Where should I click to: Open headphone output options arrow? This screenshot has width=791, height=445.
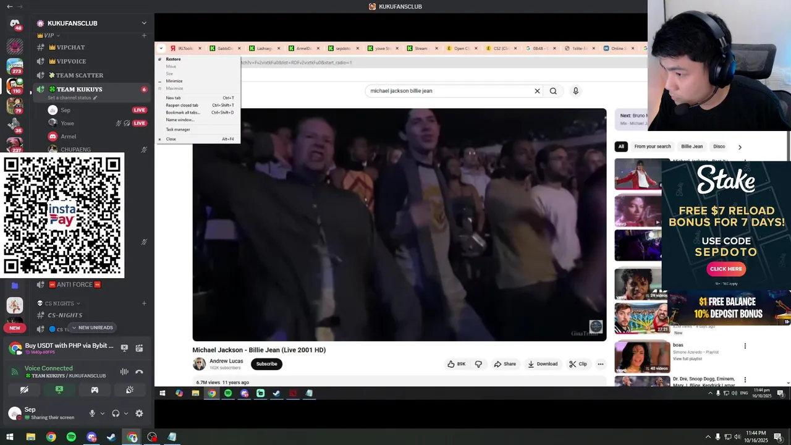point(126,413)
